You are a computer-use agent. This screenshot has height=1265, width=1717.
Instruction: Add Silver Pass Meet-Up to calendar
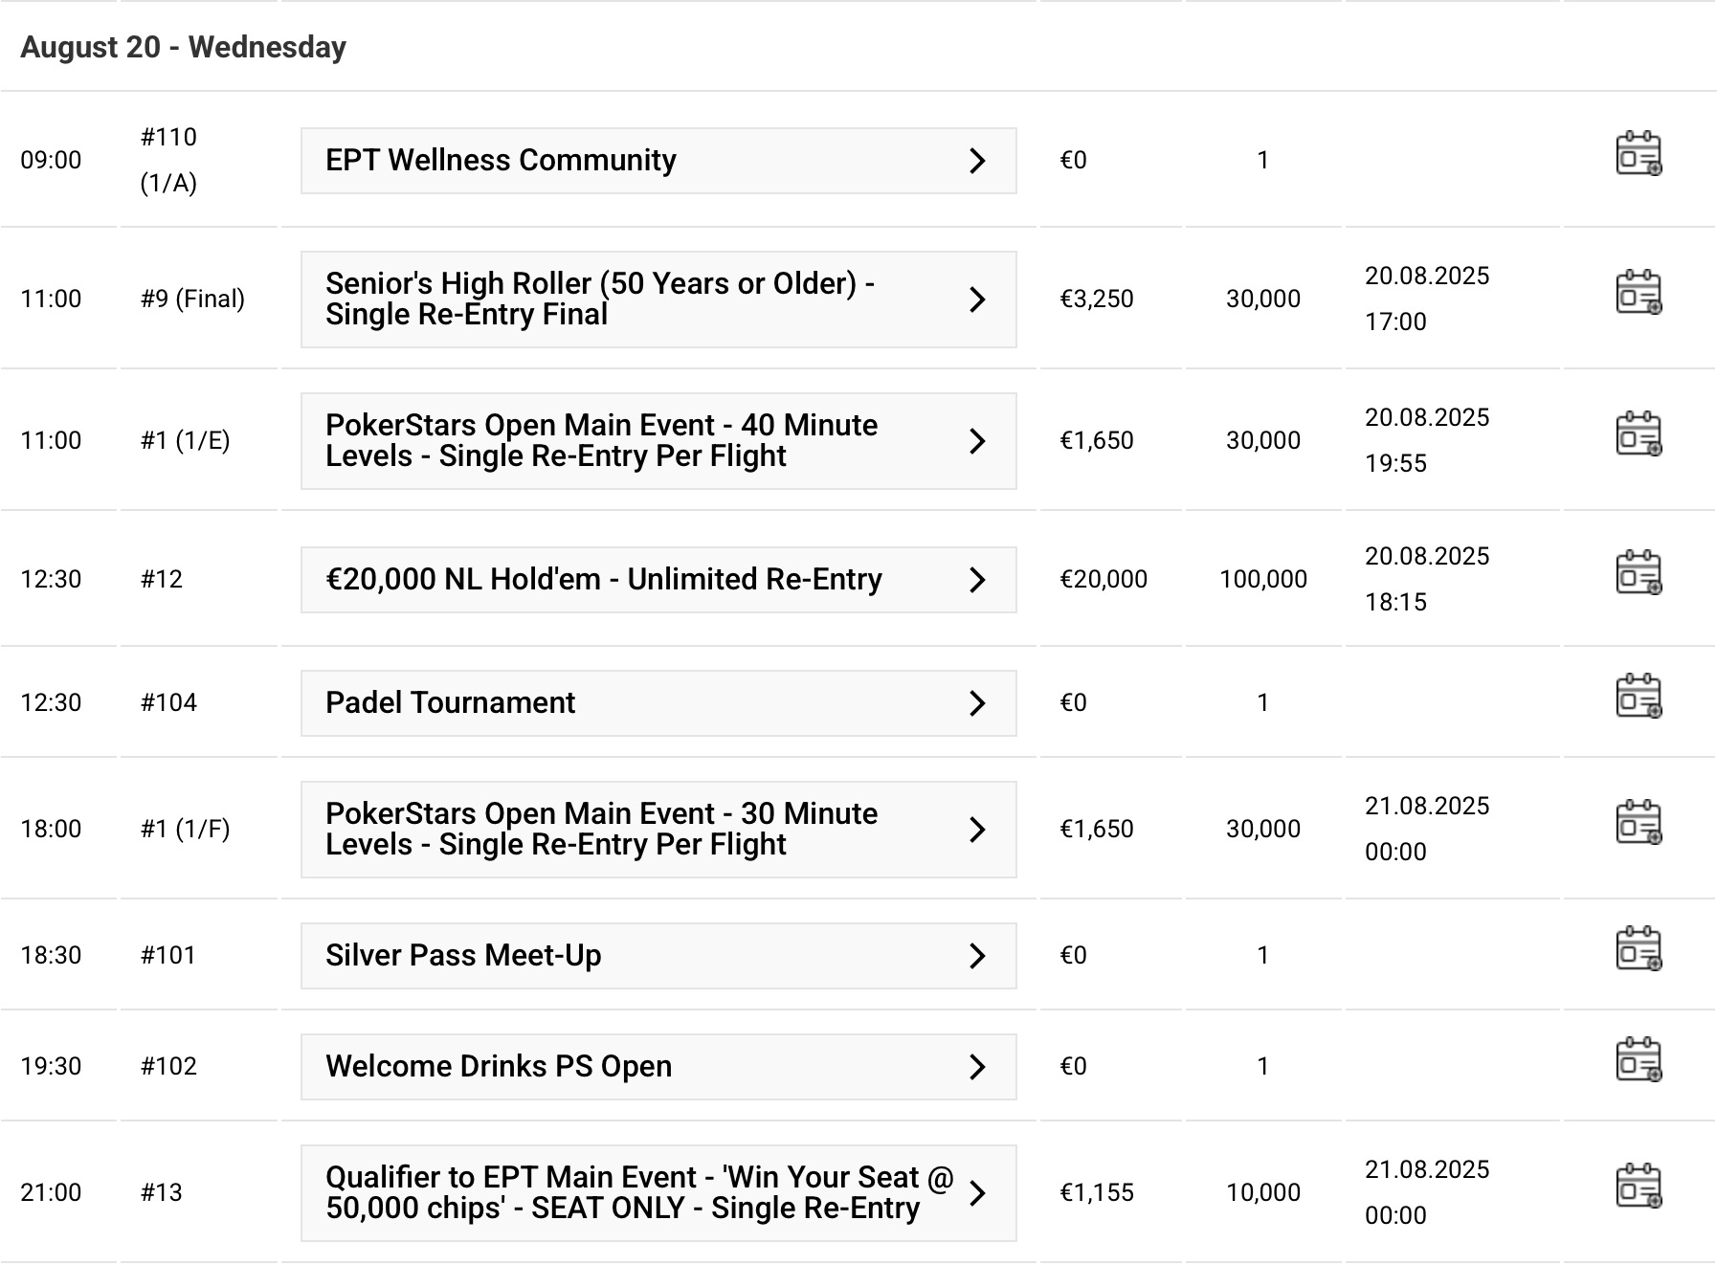tap(1639, 949)
